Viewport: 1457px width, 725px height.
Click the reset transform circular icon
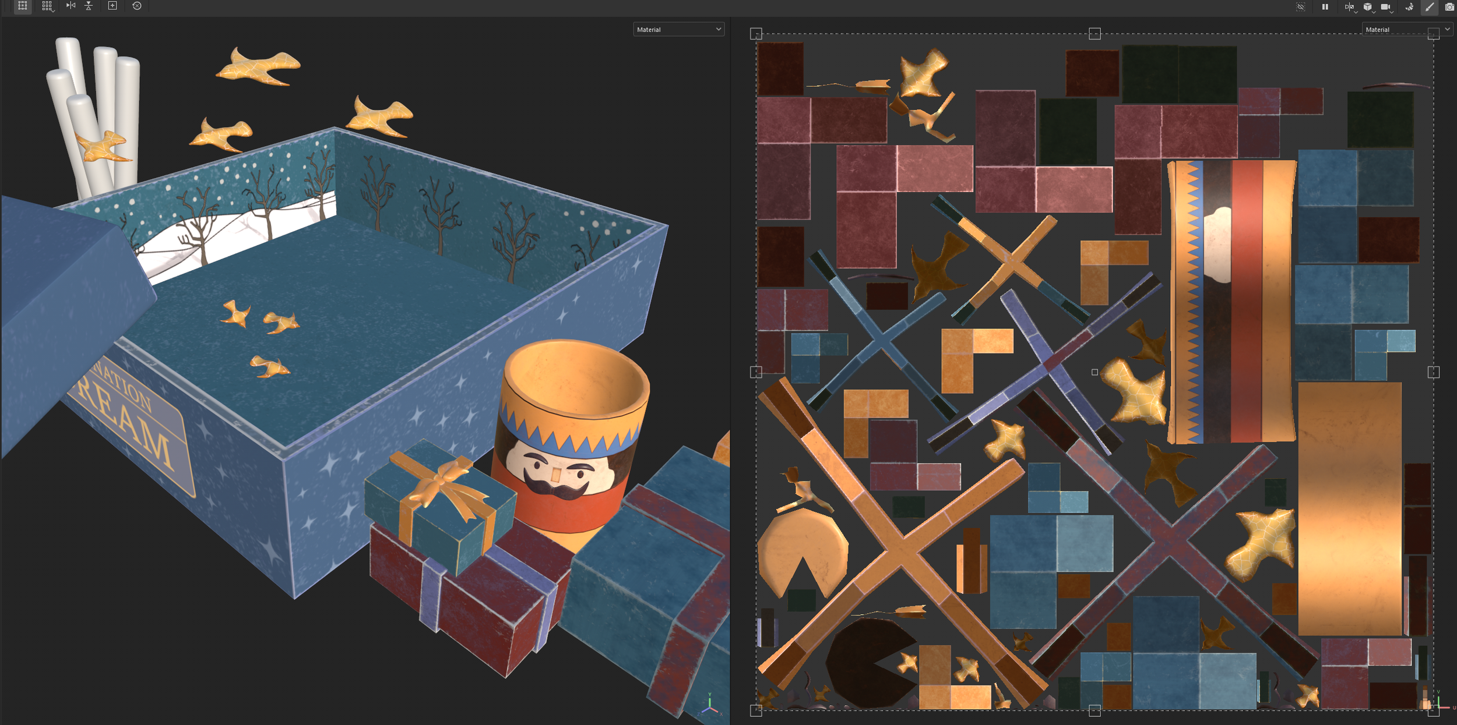(137, 6)
